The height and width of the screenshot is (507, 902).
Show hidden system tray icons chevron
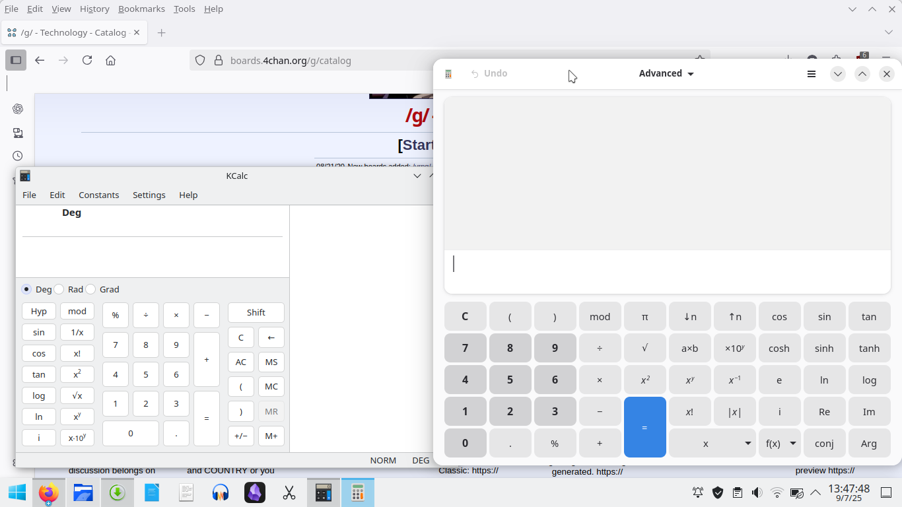[x=816, y=492]
